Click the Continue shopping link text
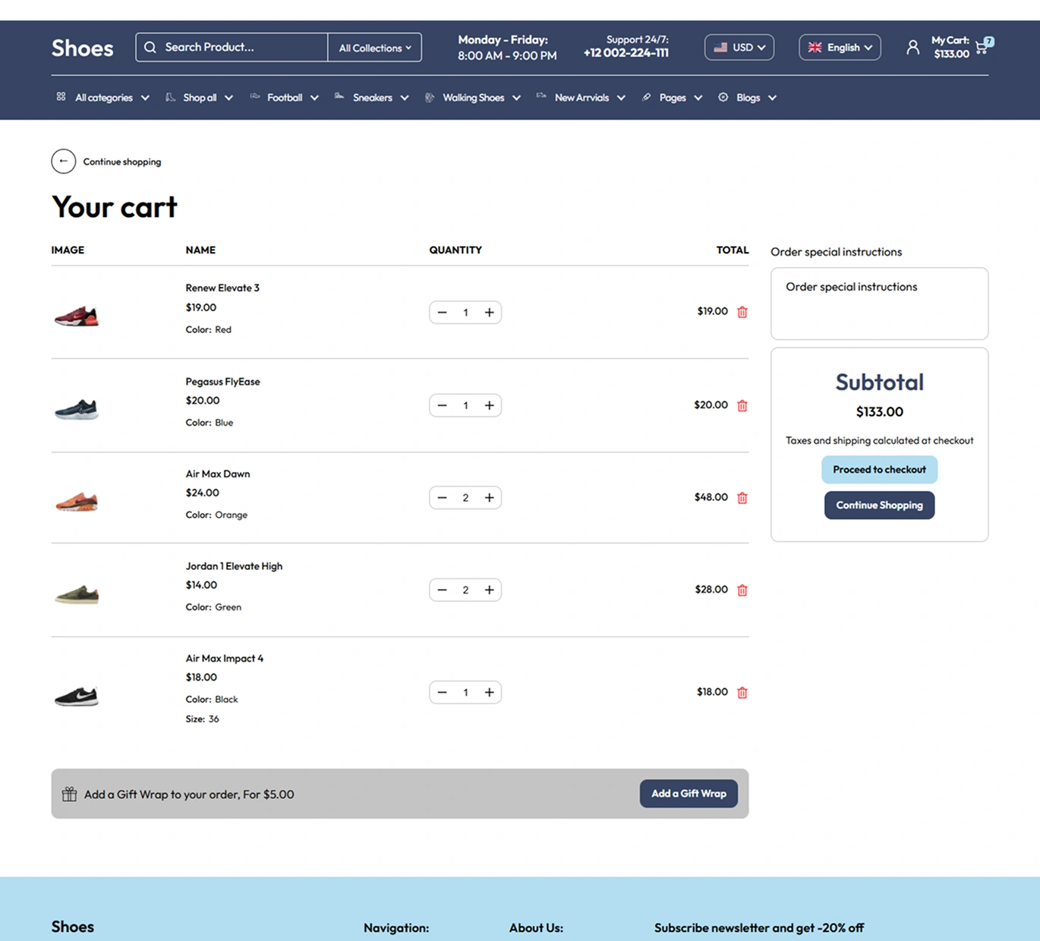 tap(122, 162)
